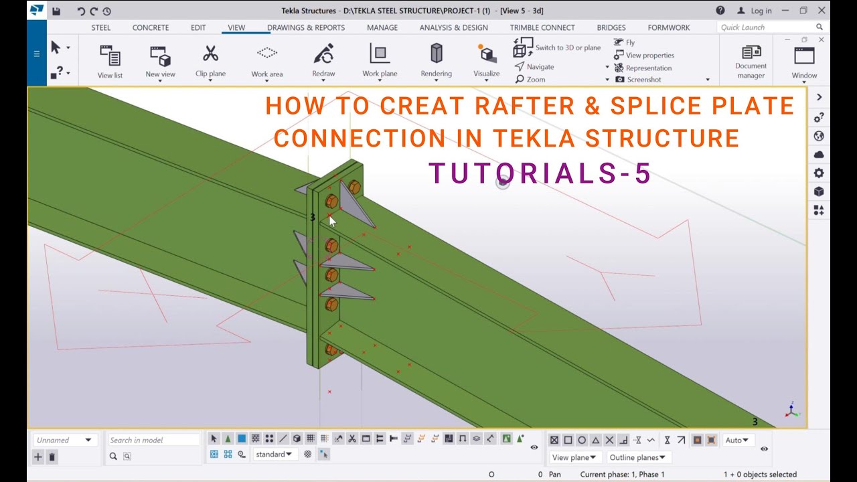Switch to the EDIT ribbon tab
The width and height of the screenshot is (857, 482).
[198, 27]
